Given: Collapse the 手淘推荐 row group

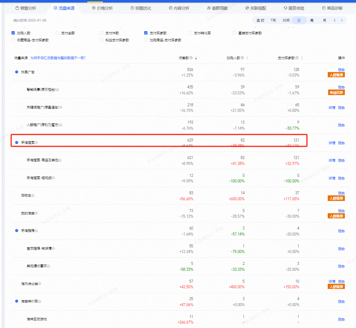Looking at the screenshot, I should (17, 231).
